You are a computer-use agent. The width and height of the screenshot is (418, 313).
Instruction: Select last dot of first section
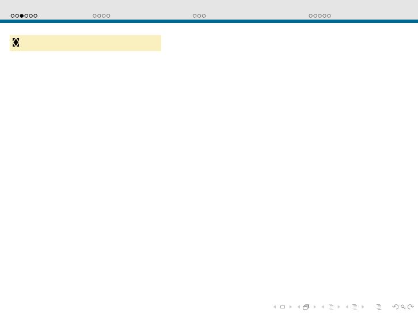click(36, 16)
